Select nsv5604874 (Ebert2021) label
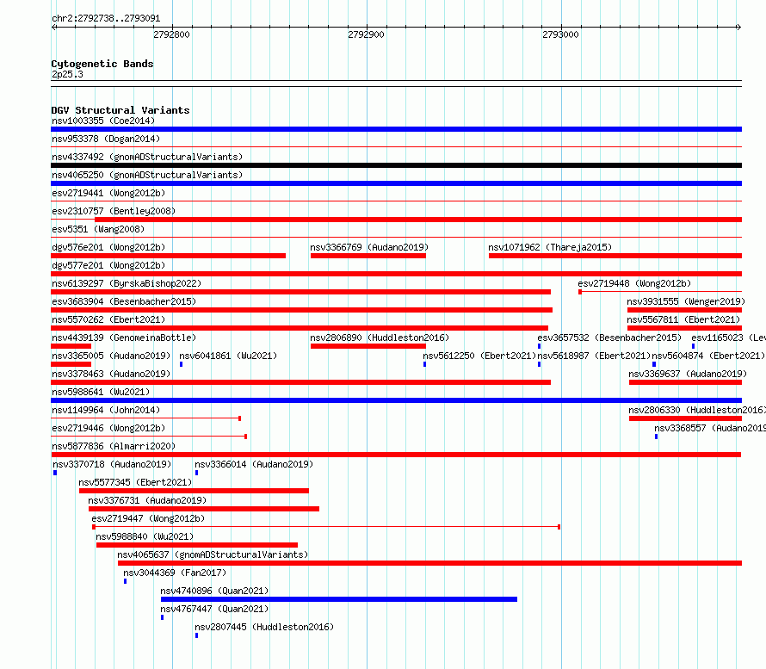Image resolution: width=766 pixels, height=669 pixels. [709, 356]
